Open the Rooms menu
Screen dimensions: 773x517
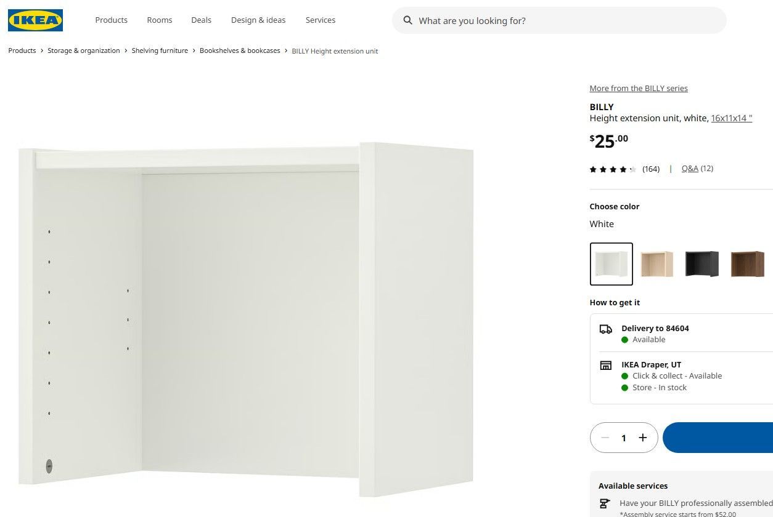(x=159, y=20)
